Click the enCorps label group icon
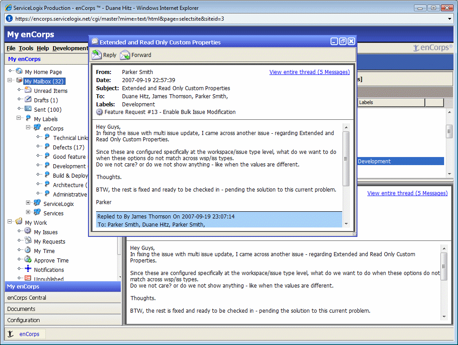The image size is (458, 345). tap(37, 127)
